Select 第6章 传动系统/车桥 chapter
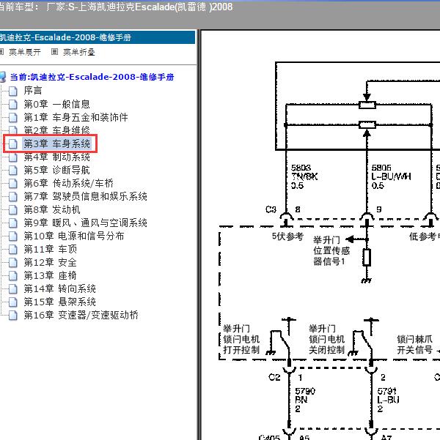Screen dimensions: 440x440 [x=69, y=183]
